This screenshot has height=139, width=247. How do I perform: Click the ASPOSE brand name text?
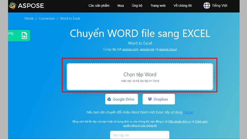(31, 6)
